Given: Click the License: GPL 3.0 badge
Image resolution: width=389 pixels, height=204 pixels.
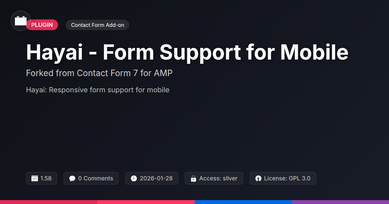Looking at the screenshot, I should 283,178.
